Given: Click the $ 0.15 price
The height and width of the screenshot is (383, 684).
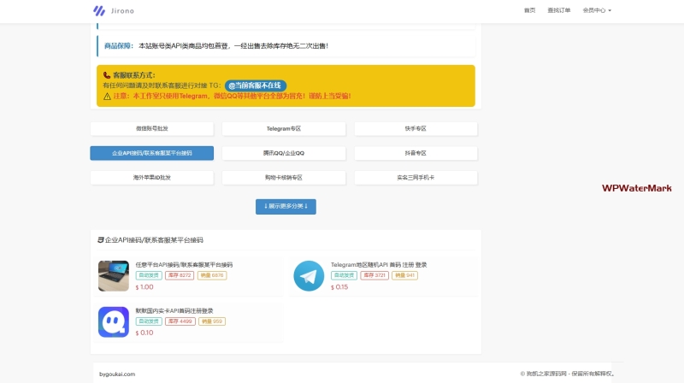Looking at the screenshot, I should (x=339, y=287).
